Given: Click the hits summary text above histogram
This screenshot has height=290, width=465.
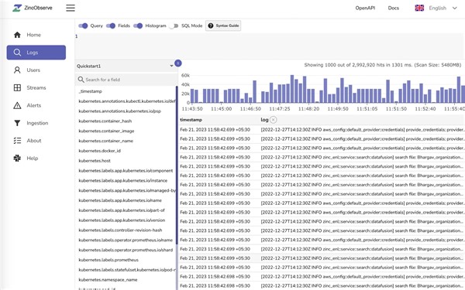Looking at the screenshot, I should [383, 65].
